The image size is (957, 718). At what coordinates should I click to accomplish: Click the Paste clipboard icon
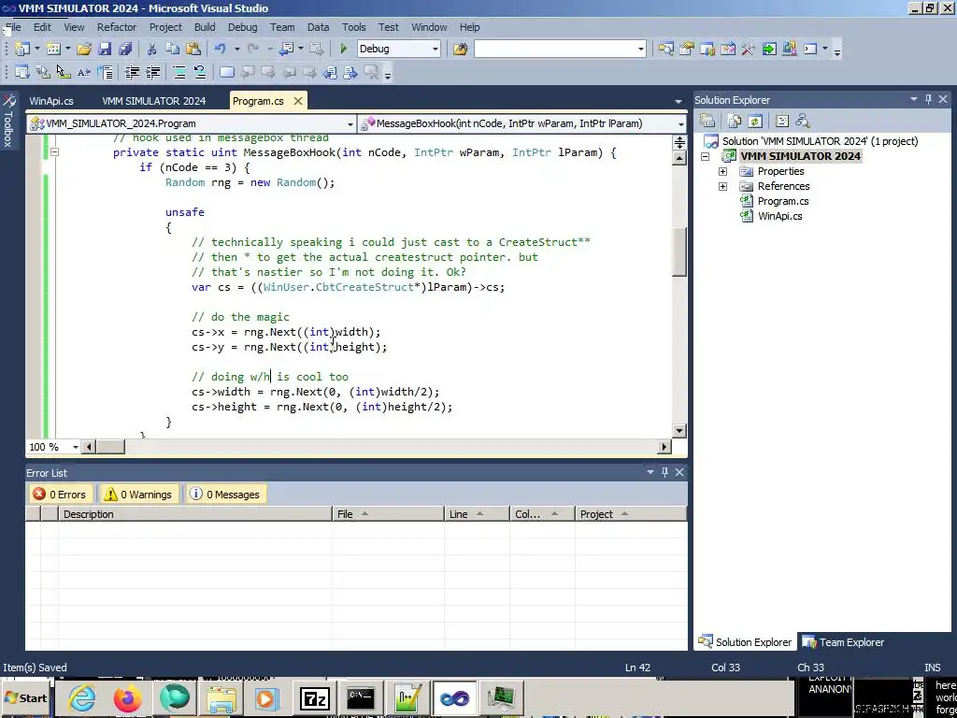click(193, 49)
